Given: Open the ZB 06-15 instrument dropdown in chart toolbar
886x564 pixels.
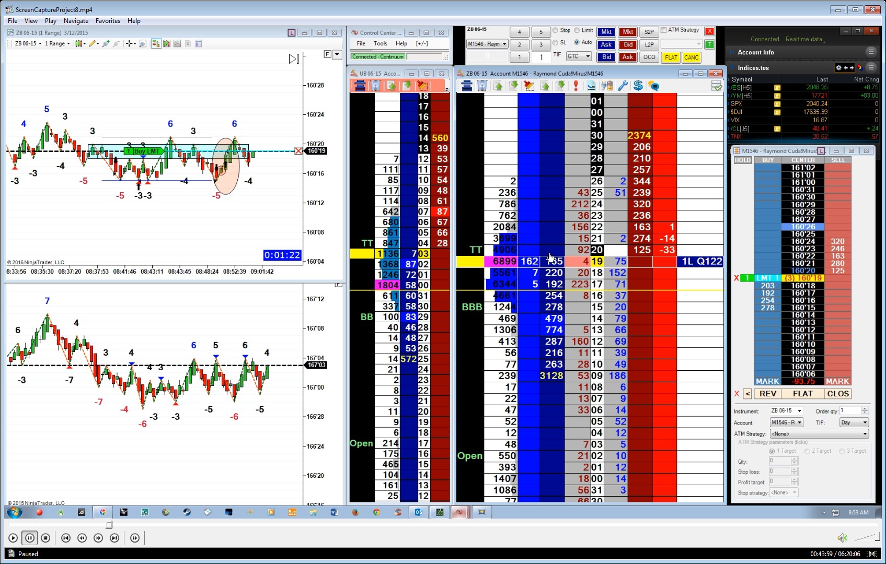Looking at the screenshot, I should click(x=28, y=44).
